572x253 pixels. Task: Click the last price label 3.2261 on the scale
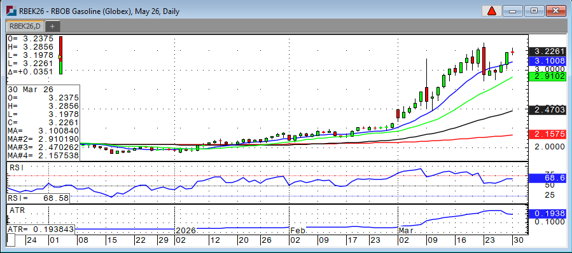point(548,51)
